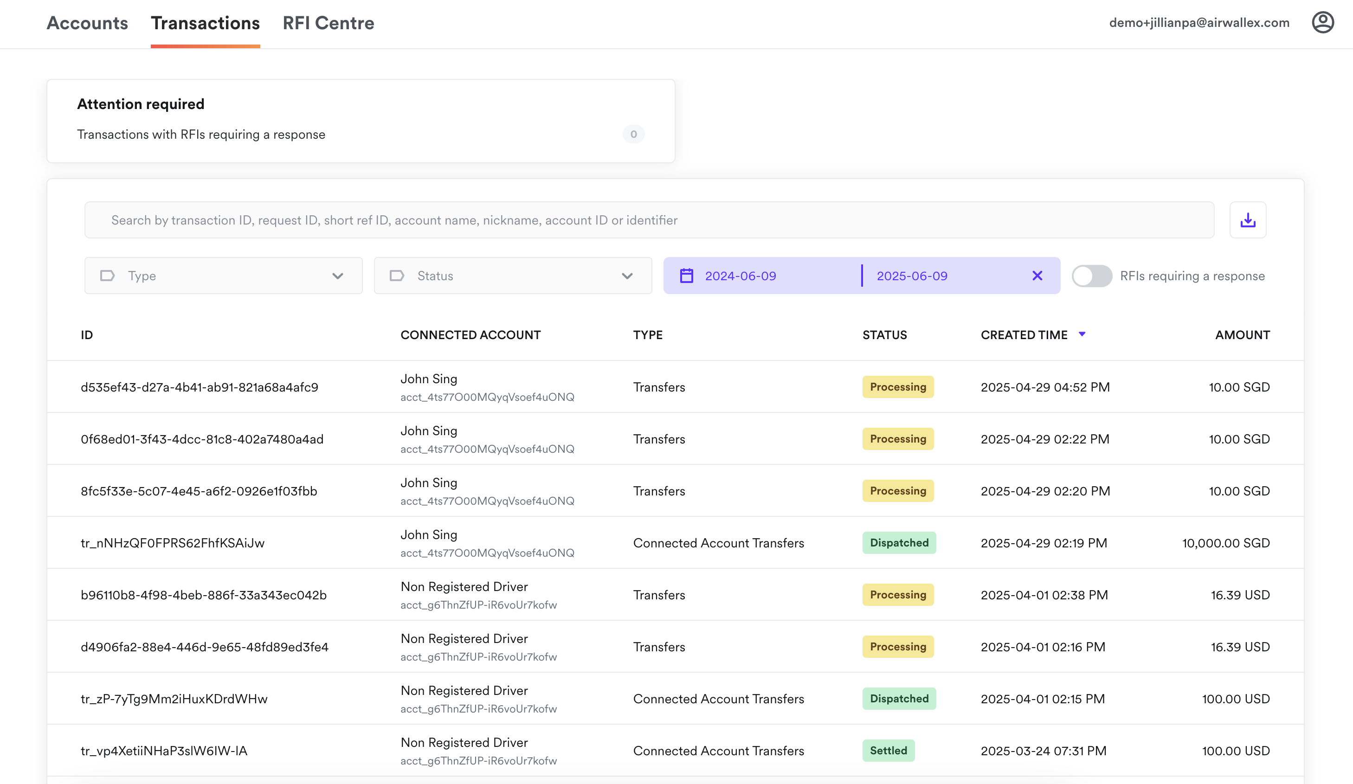
Task: Click the transaction search input field
Action: (649, 220)
